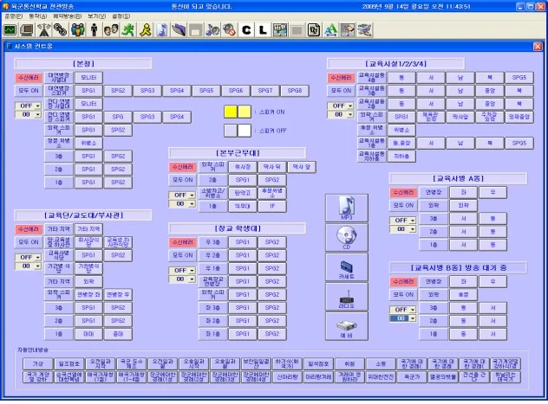Screen dimensions: 548x404
Task: Click the bold C toolbar icon
Action: pyautogui.click(x=246, y=30)
